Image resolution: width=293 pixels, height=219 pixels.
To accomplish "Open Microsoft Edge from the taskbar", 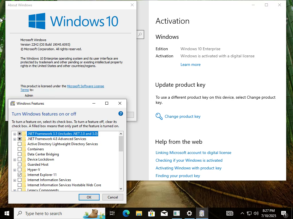I will pyautogui.click(x=126, y=213).
